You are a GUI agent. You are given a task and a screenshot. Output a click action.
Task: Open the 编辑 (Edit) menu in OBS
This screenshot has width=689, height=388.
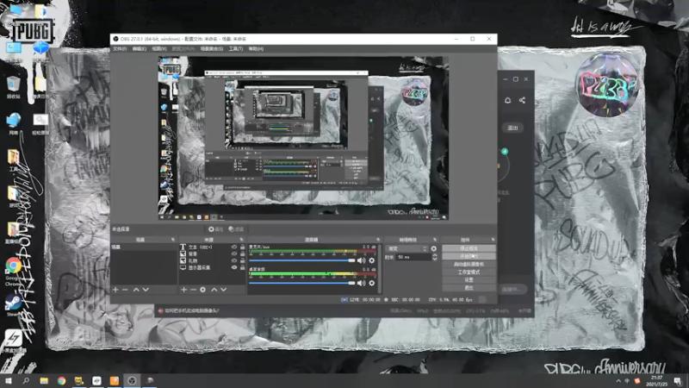coord(140,49)
